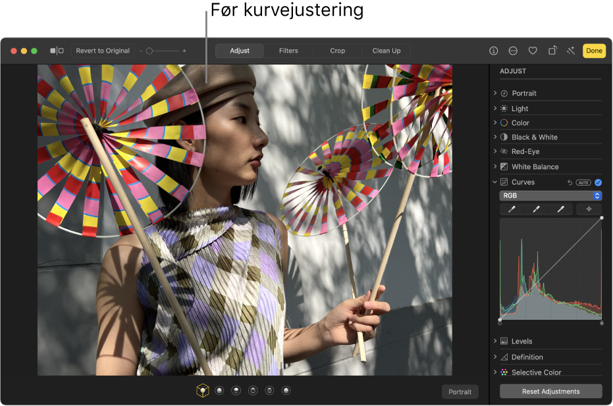Click Revert to Original
The width and height of the screenshot is (613, 406).
tap(102, 50)
